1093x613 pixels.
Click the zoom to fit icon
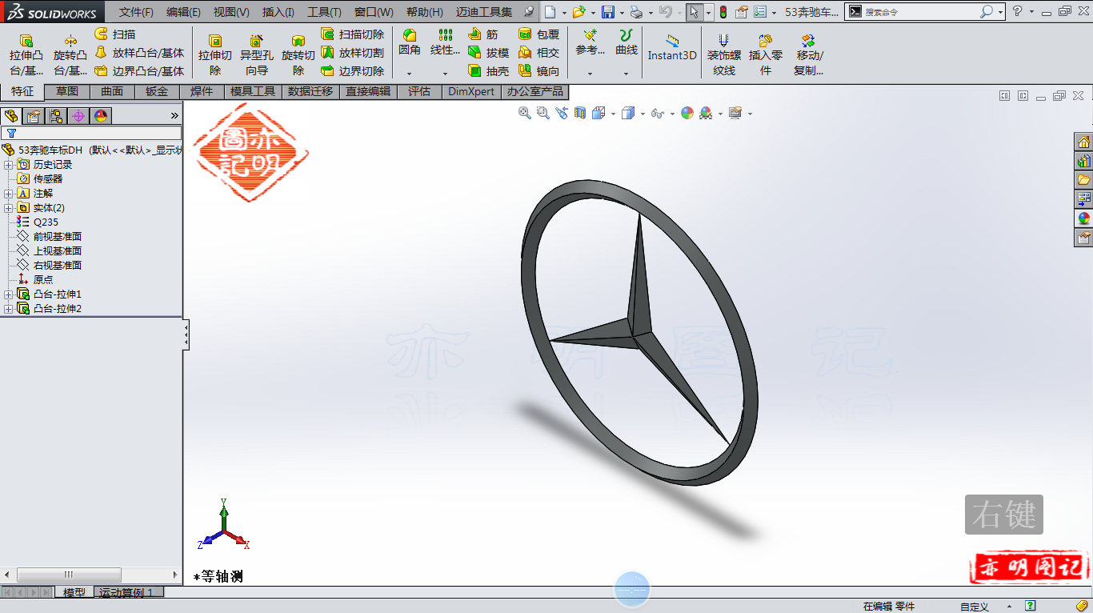pyautogui.click(x=525, y=113)
